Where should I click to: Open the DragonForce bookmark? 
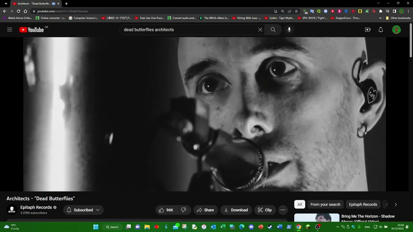tap(346, 18)
